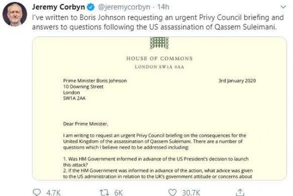The image size is (293, 196).
Task: Click the tweet text about Privy Council briefing
Action: click(x=158, y=22)
